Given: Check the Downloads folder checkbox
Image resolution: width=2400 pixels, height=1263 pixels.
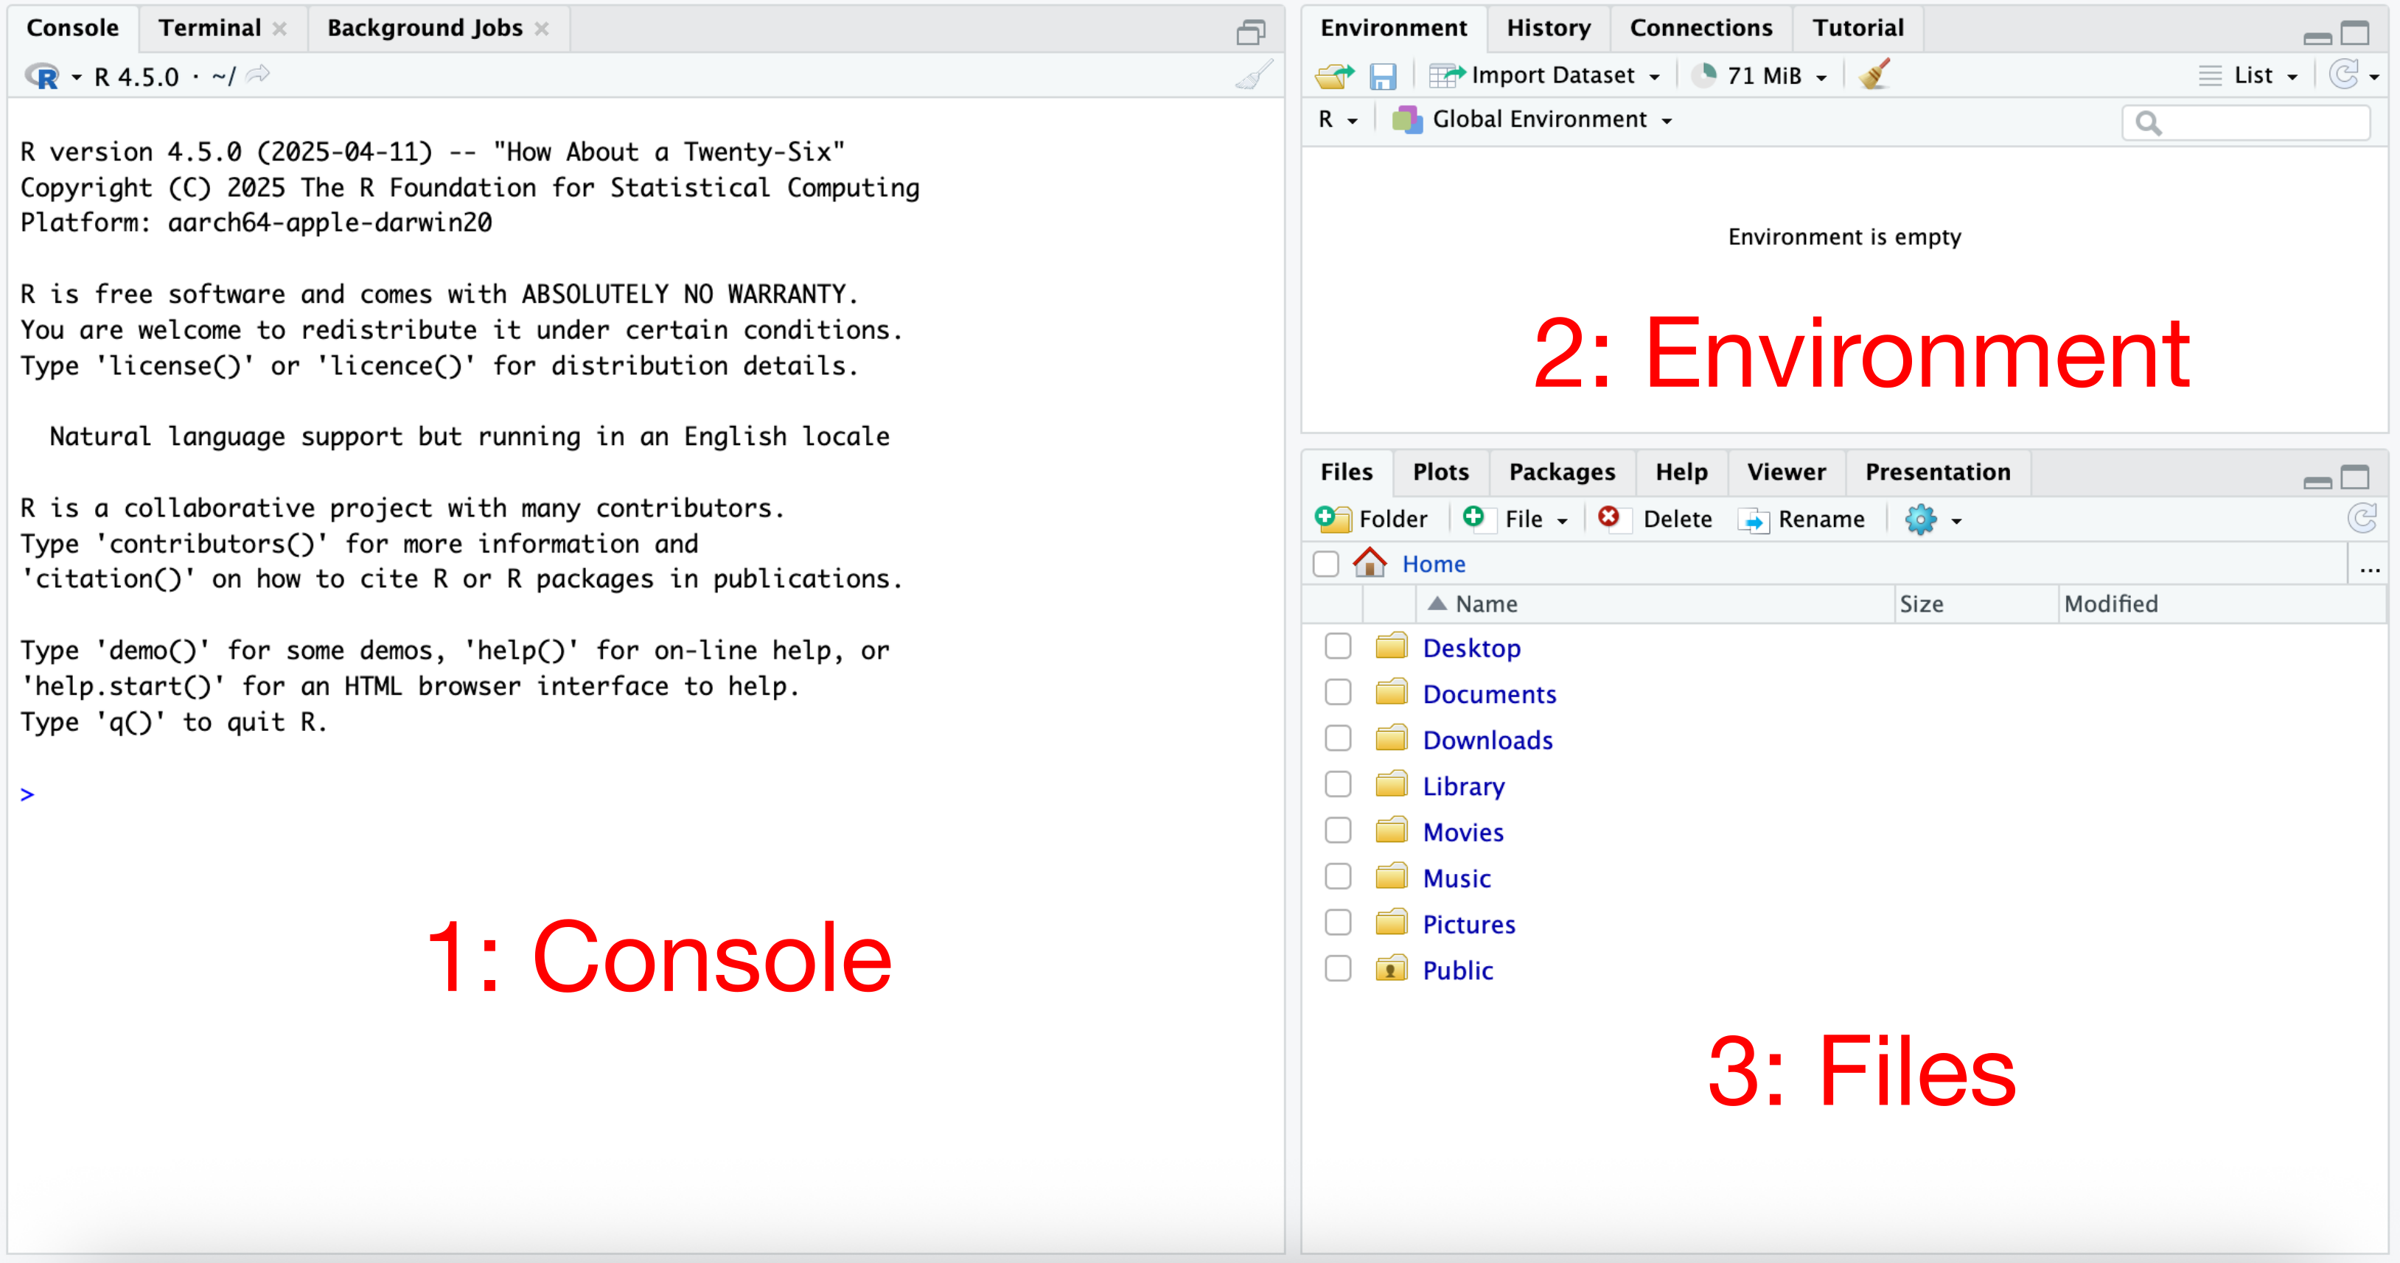Looking at the screenshot, I should click(1338, 738).
